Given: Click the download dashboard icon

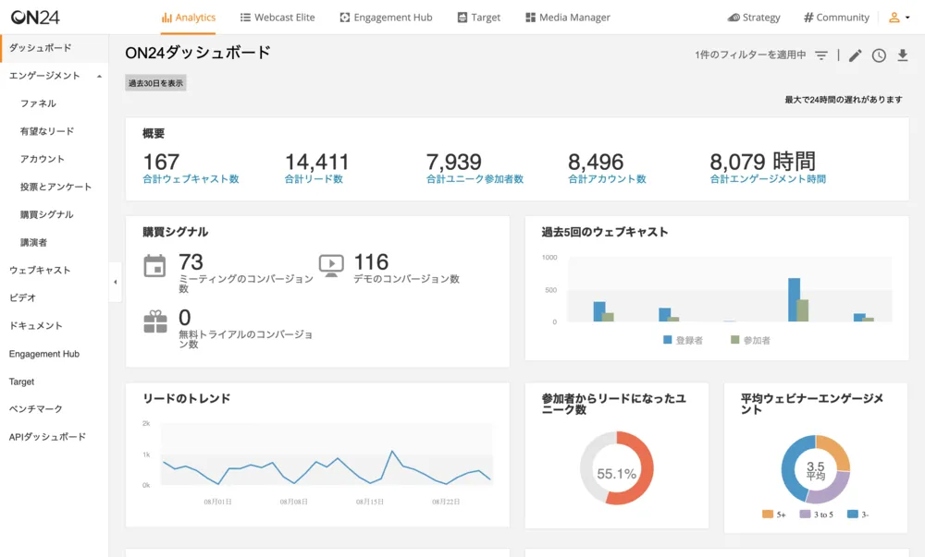Looking at the screenshot, I should pyautogui.click(x=903, y=55).
